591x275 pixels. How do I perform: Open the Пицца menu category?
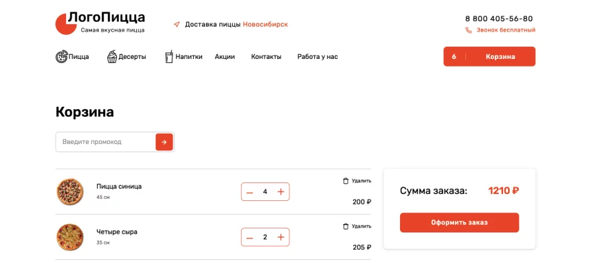(72, 57)
